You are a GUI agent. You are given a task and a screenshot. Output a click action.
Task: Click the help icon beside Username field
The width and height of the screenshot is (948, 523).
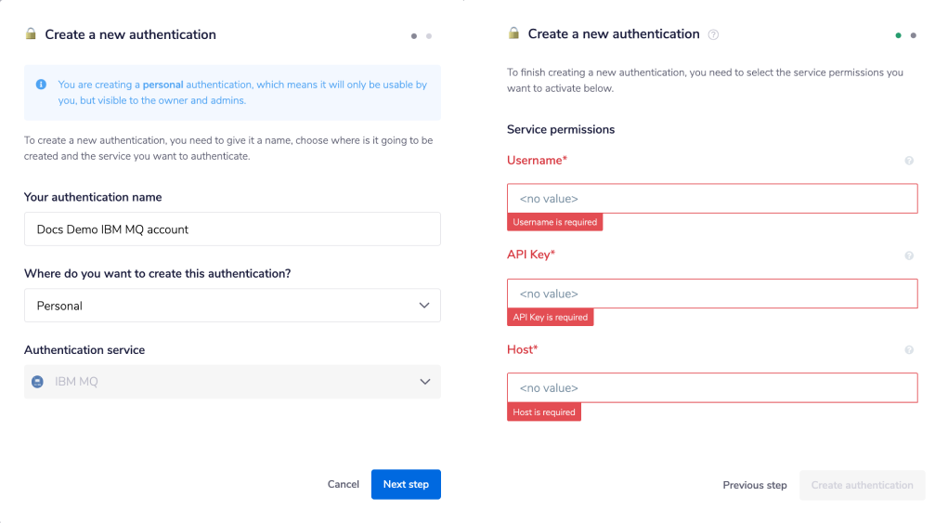coord(909,161)
